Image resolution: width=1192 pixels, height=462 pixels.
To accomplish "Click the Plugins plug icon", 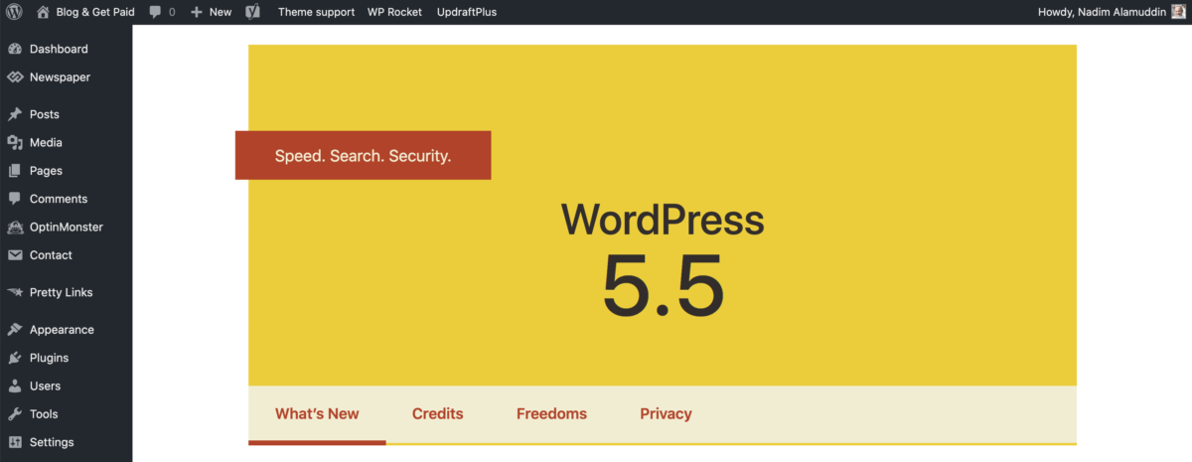I will click(15, 358).
